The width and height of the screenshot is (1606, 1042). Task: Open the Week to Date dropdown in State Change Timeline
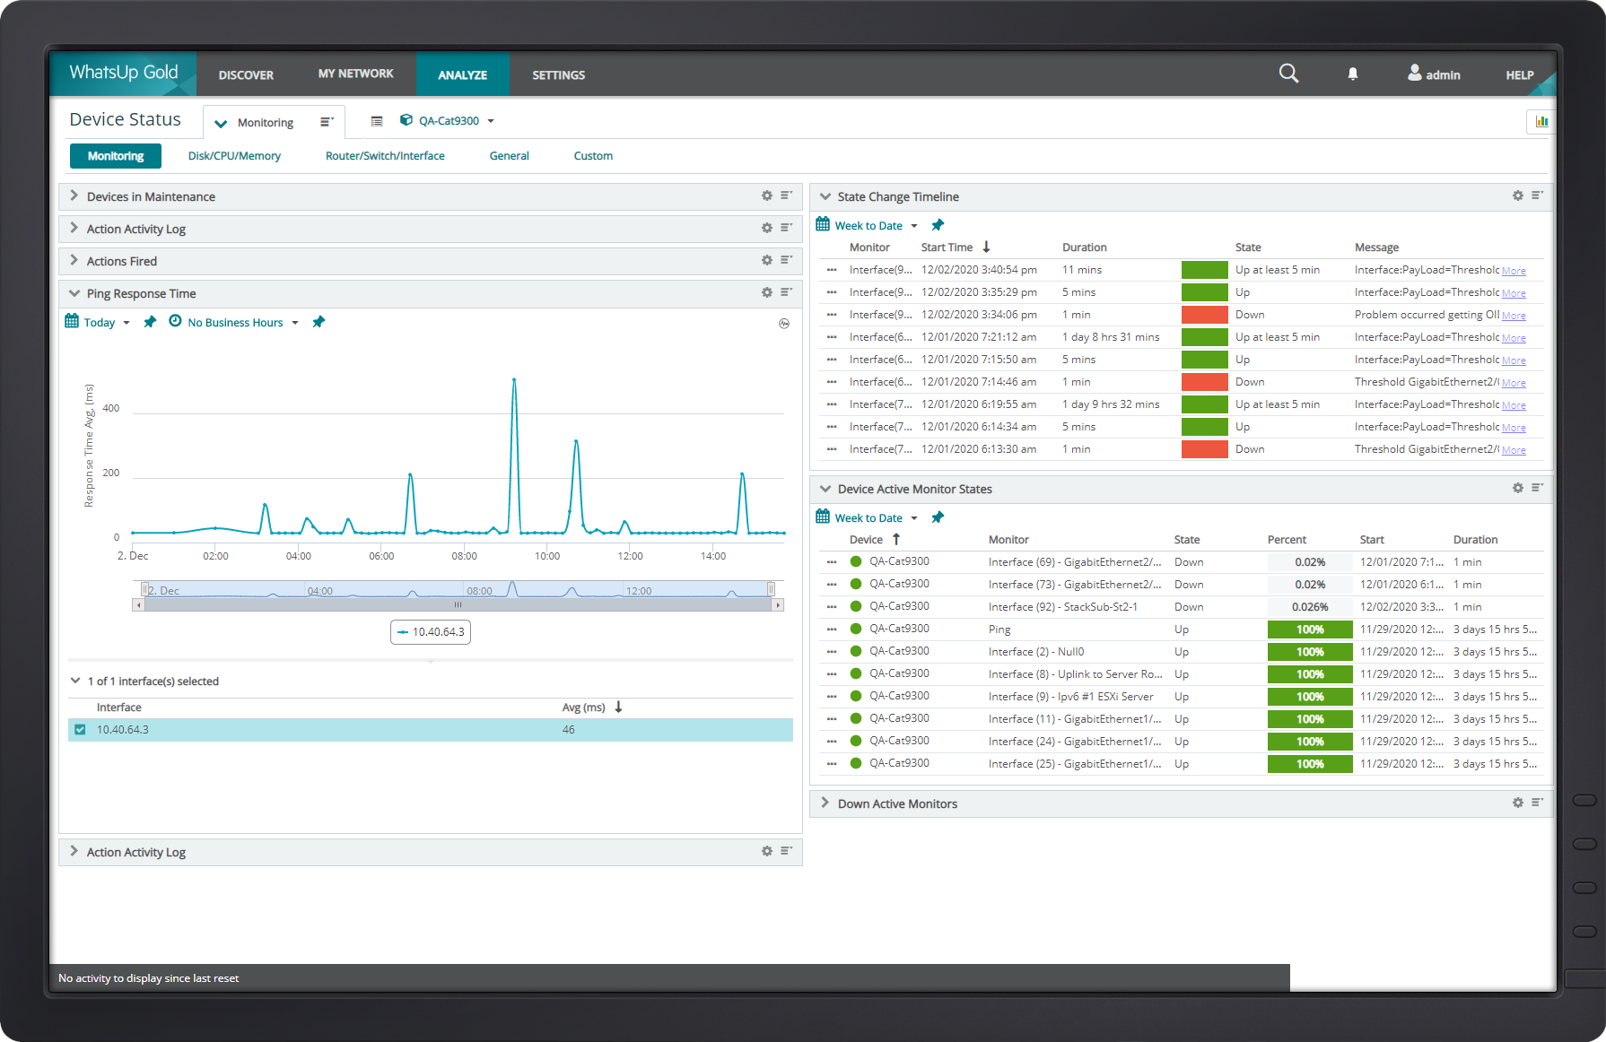click(914, 226)
